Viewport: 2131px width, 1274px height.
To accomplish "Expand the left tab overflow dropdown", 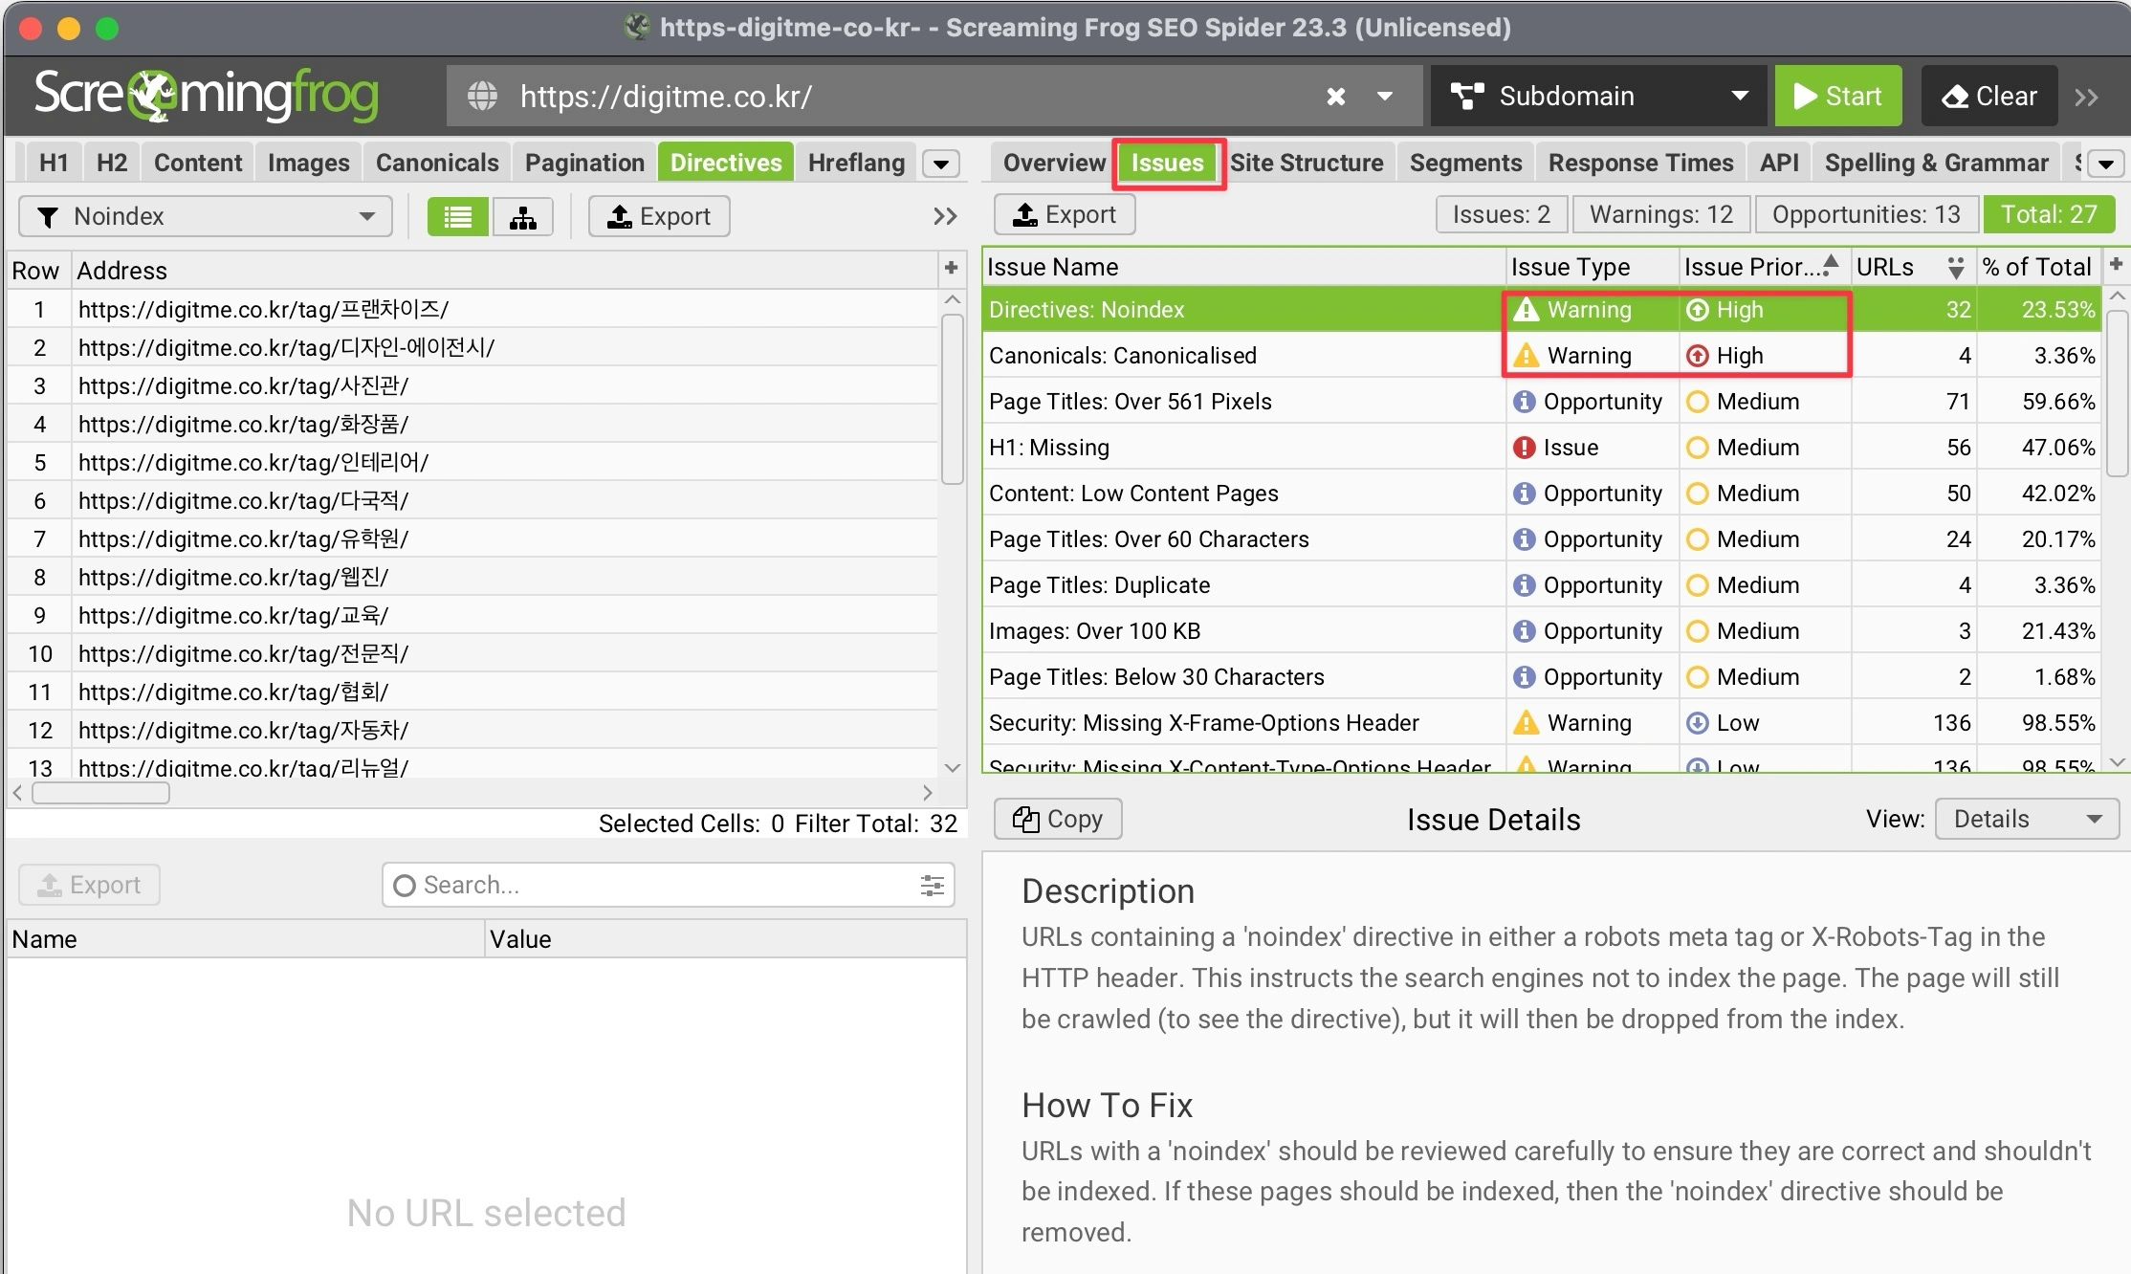I will coord(941,164).
